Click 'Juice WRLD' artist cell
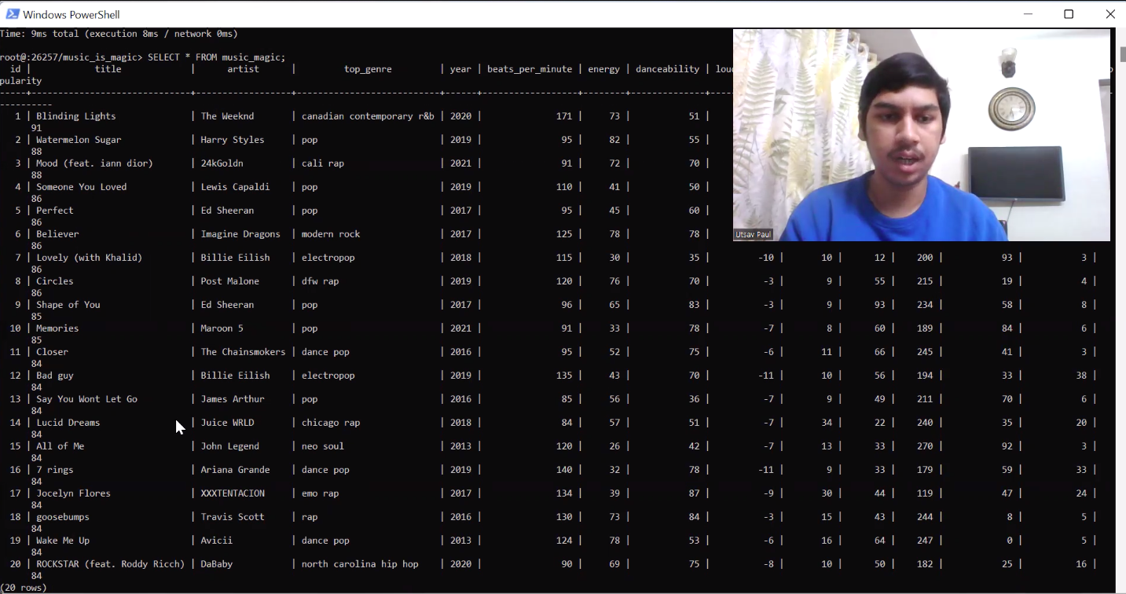Screen dimensions: 1126x594 (x=227, y=423)
